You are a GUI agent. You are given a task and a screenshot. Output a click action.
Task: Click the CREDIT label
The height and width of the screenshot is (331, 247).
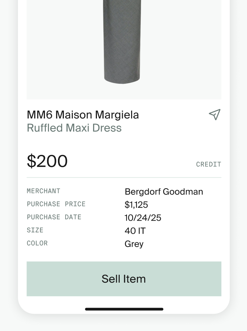(x=208, y=164)
